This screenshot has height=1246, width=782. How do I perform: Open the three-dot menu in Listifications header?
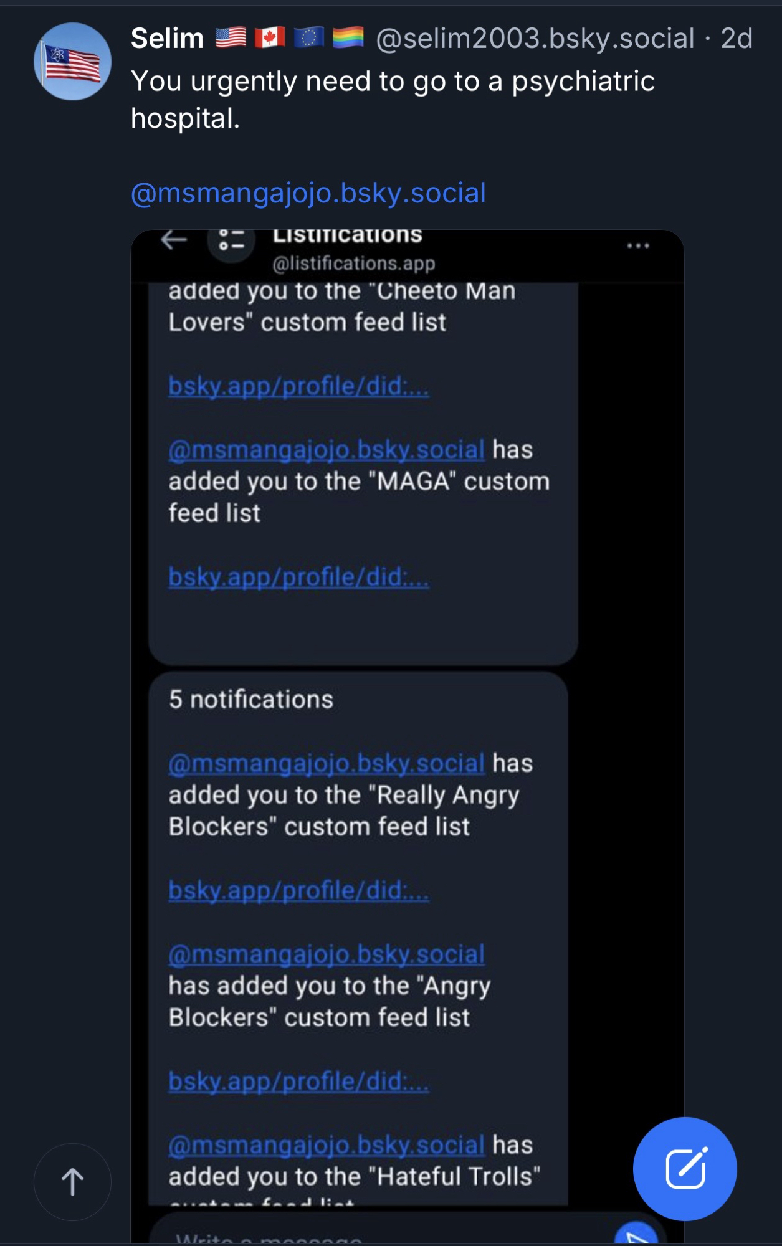point(638,246)
